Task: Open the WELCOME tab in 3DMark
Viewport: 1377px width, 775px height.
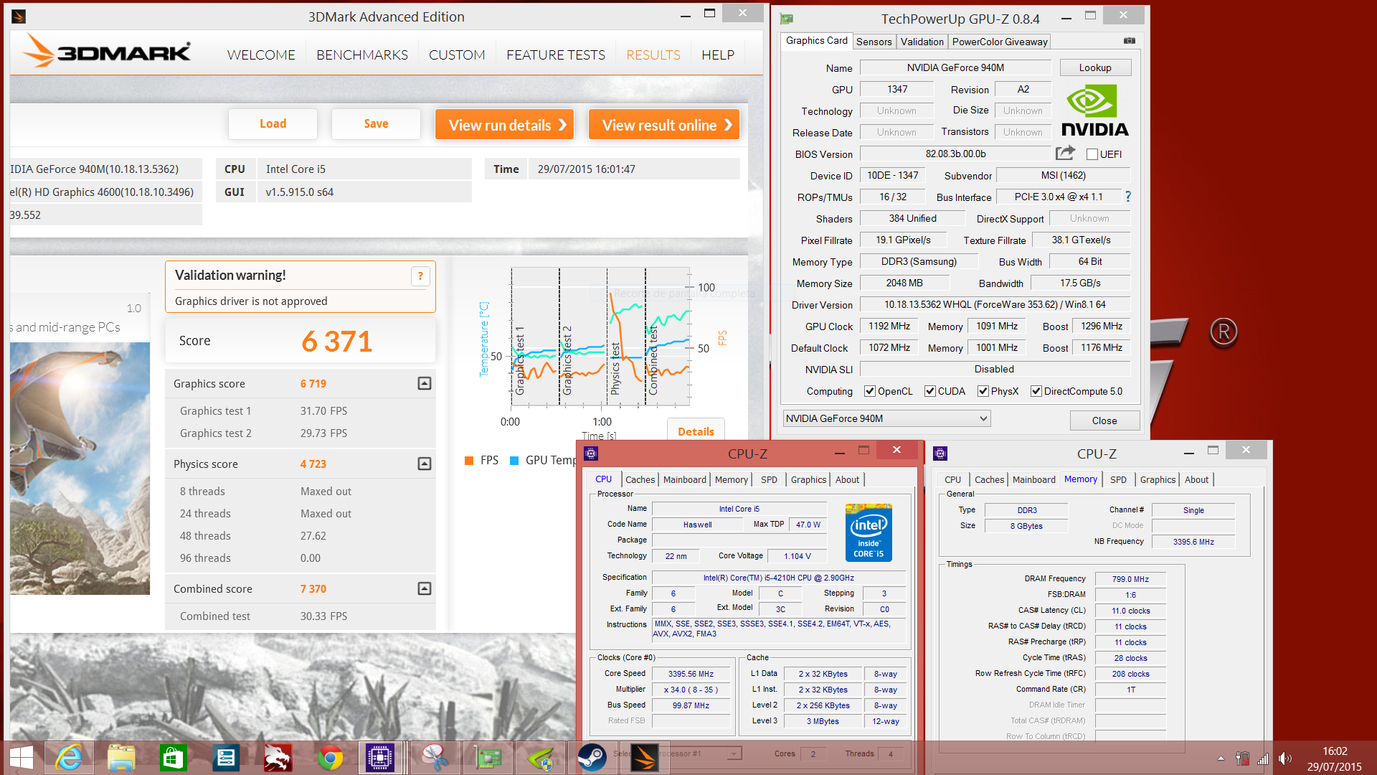Action: click(x=261, y=55)
